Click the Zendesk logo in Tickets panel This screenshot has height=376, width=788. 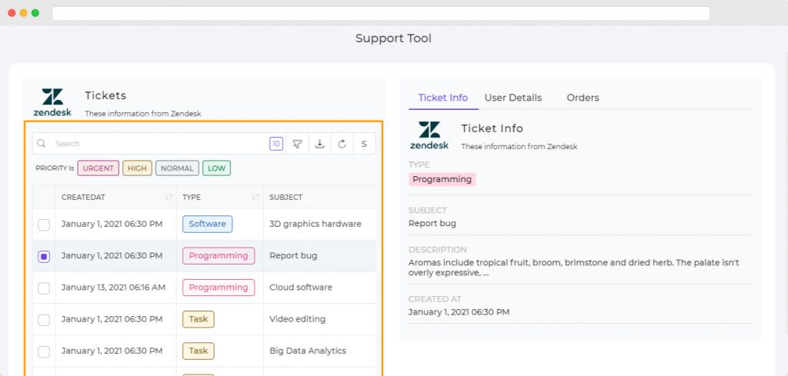point(52,102)
